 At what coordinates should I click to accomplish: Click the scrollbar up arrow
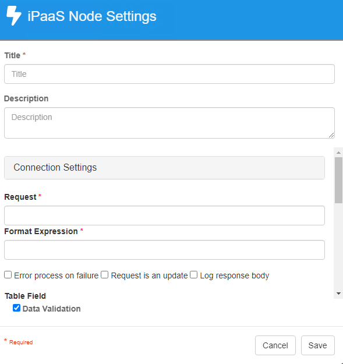(338, 153)
